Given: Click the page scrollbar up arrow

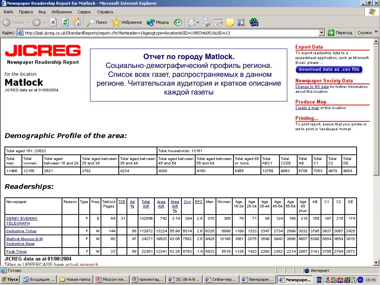Looking at the screenshot, I should point(376,42).
